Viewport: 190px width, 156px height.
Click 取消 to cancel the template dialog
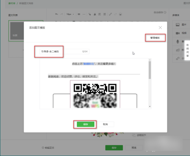coord(105,124)
